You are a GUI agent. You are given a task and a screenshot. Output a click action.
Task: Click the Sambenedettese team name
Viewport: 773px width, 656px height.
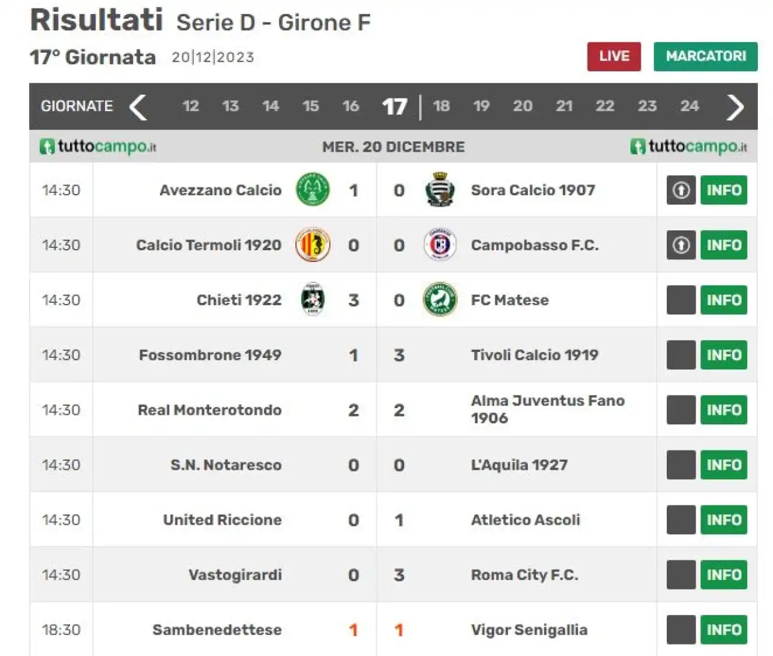pyautogui.click(x=217, y=630)
